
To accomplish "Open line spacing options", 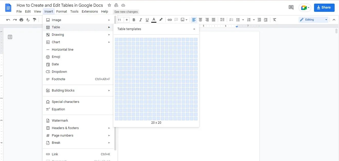I will pos(222,20).
